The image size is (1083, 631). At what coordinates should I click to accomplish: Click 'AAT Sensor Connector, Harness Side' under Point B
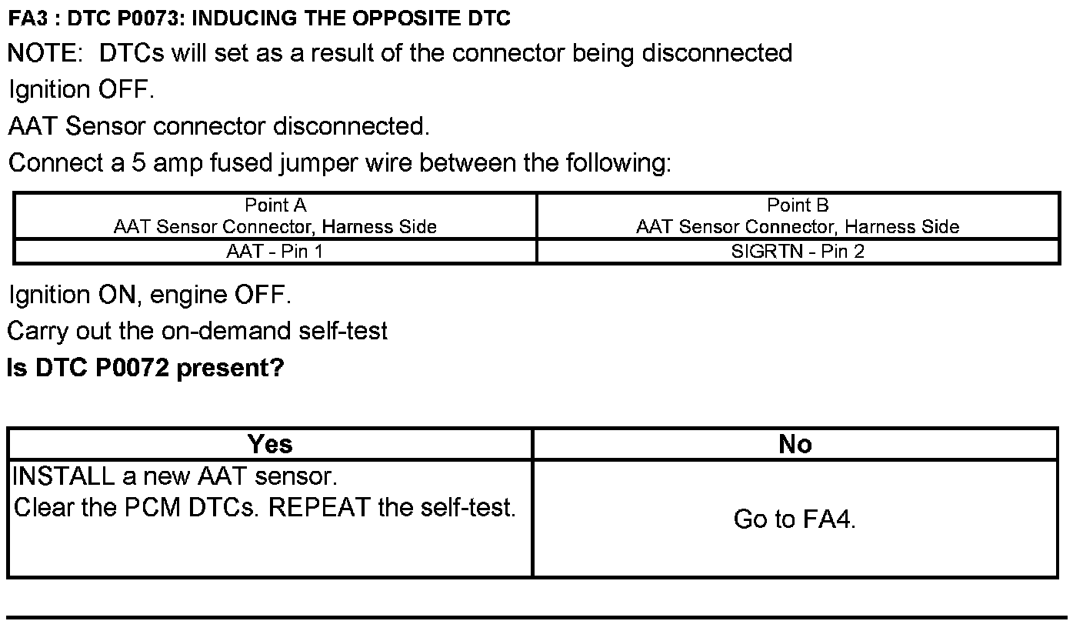pyautogui.click(x=798, y=227)
